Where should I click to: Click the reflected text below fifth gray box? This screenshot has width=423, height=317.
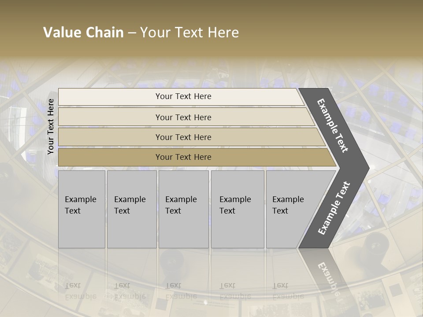coord(288,291)
